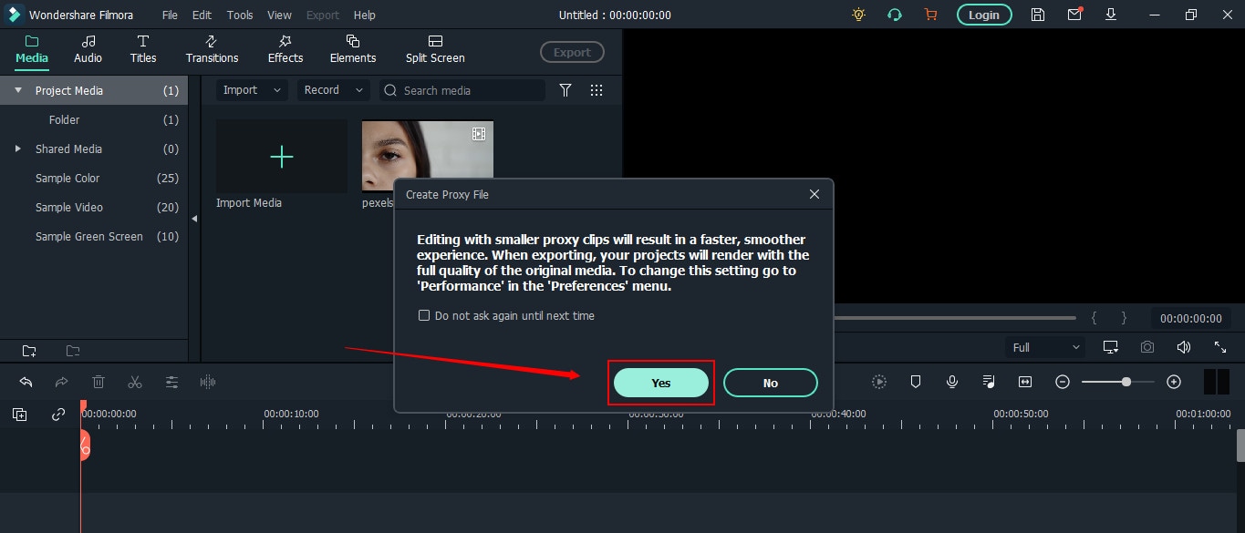Click the Search media field
1245x533 pixels.
point(462,90)
